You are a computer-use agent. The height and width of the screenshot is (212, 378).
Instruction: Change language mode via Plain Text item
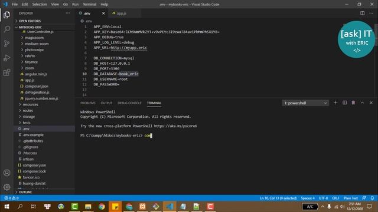coord(350,198)
